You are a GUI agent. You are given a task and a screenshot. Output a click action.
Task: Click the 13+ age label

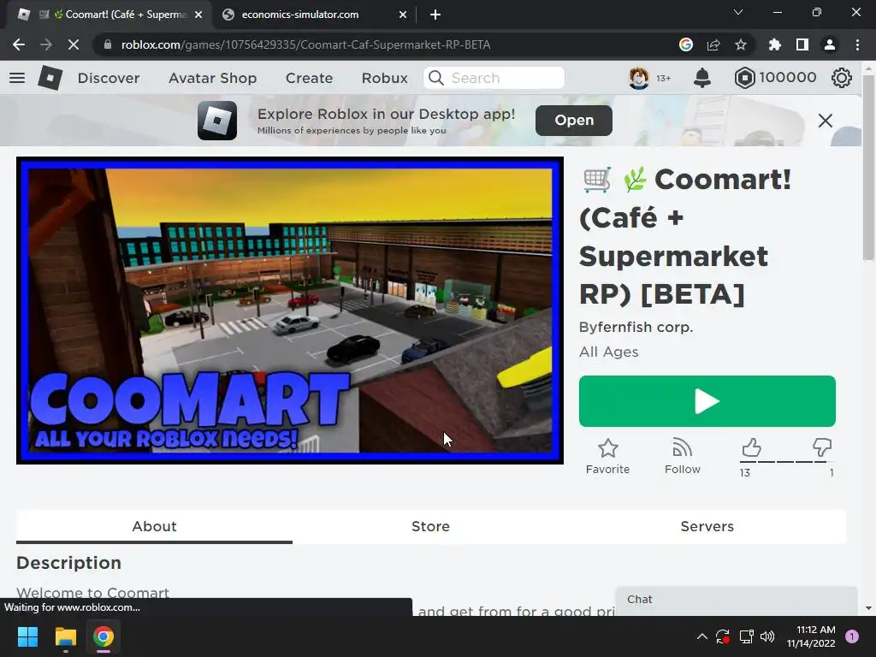tap(663, 78)
